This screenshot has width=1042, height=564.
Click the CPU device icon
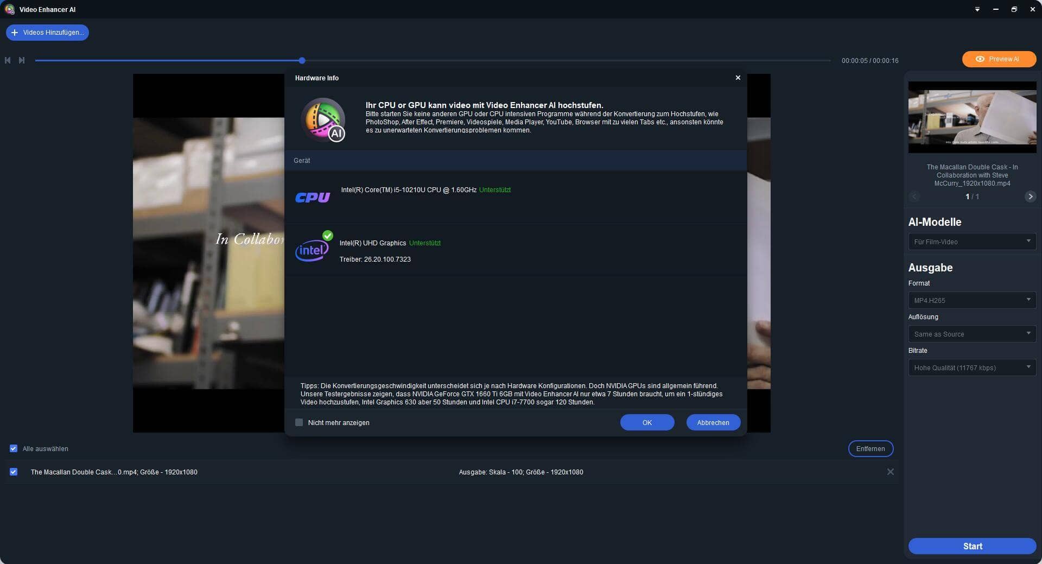313,198
